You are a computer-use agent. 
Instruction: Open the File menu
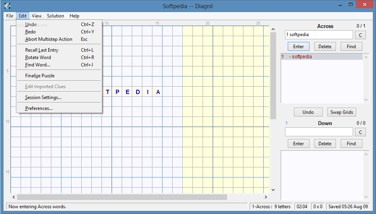pyautogui.click(x=10, y=16)
